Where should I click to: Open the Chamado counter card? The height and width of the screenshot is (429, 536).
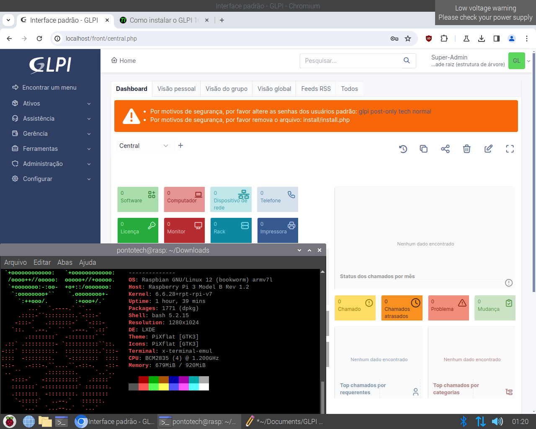coord(355,308)
